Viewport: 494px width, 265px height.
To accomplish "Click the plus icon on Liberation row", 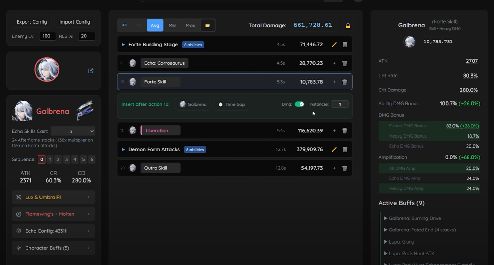I will pos(334,131).
